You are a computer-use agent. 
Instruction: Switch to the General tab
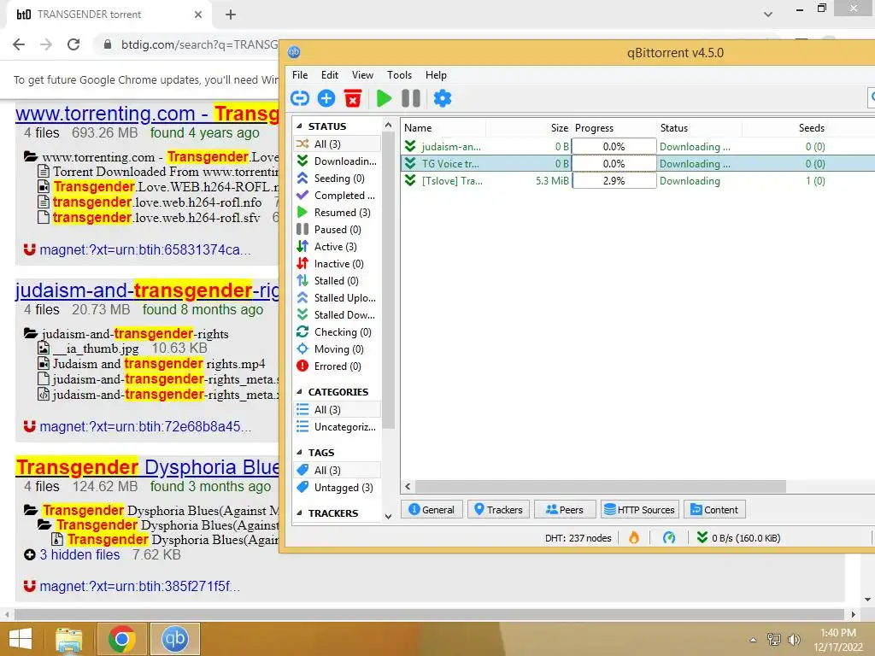pyautogui.click(x=432, y=510)
